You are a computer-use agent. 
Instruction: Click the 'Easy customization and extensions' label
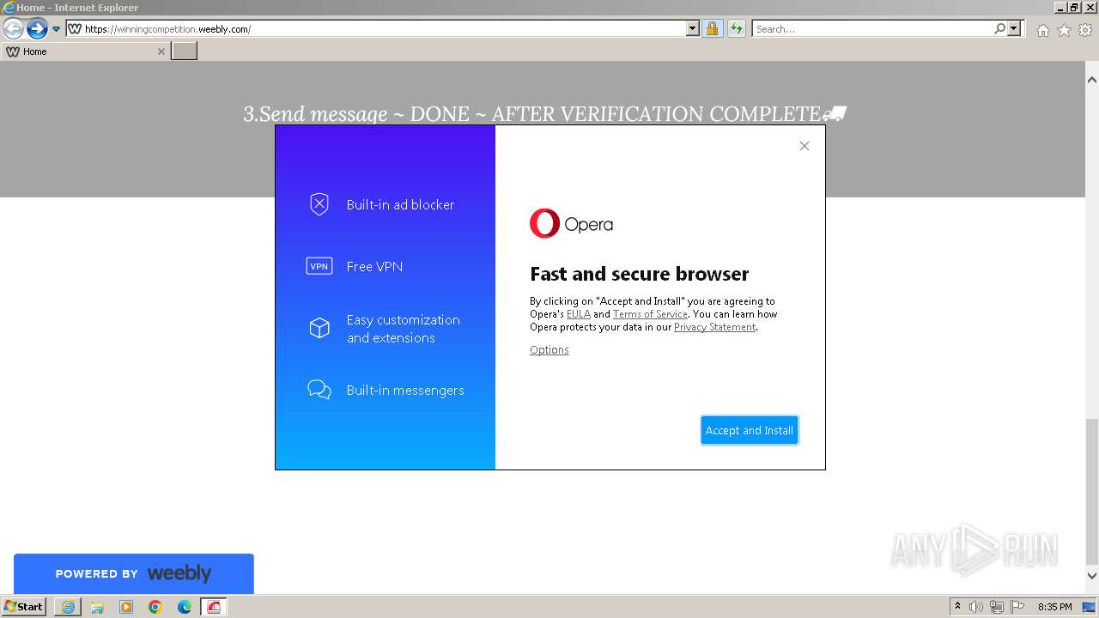[x=404, y=329]
